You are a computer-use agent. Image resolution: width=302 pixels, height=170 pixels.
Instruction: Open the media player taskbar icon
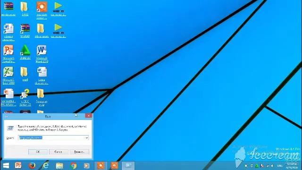tap(87, 166)
